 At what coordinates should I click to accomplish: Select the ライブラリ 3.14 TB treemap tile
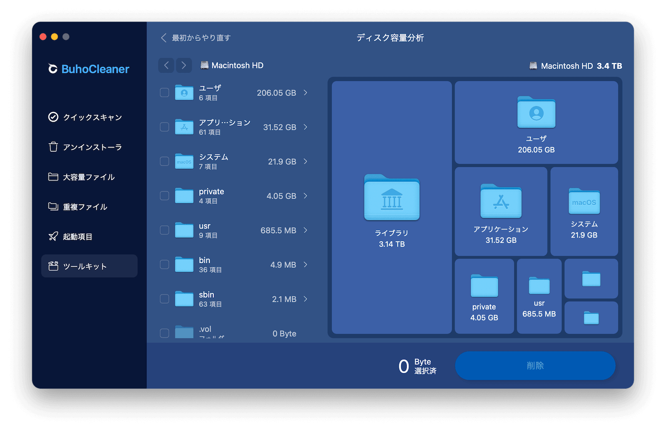pos(392,207)
